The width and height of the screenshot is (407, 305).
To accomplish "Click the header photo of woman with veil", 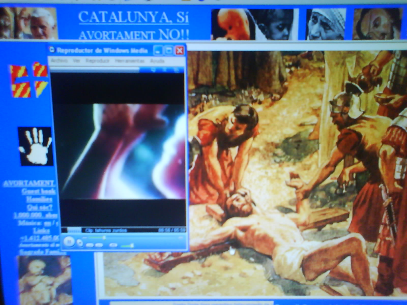I will tap(326, 24).
